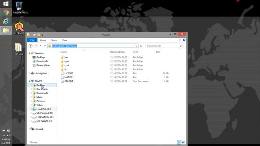Click the volume speaker tray icon

point(8,135)
